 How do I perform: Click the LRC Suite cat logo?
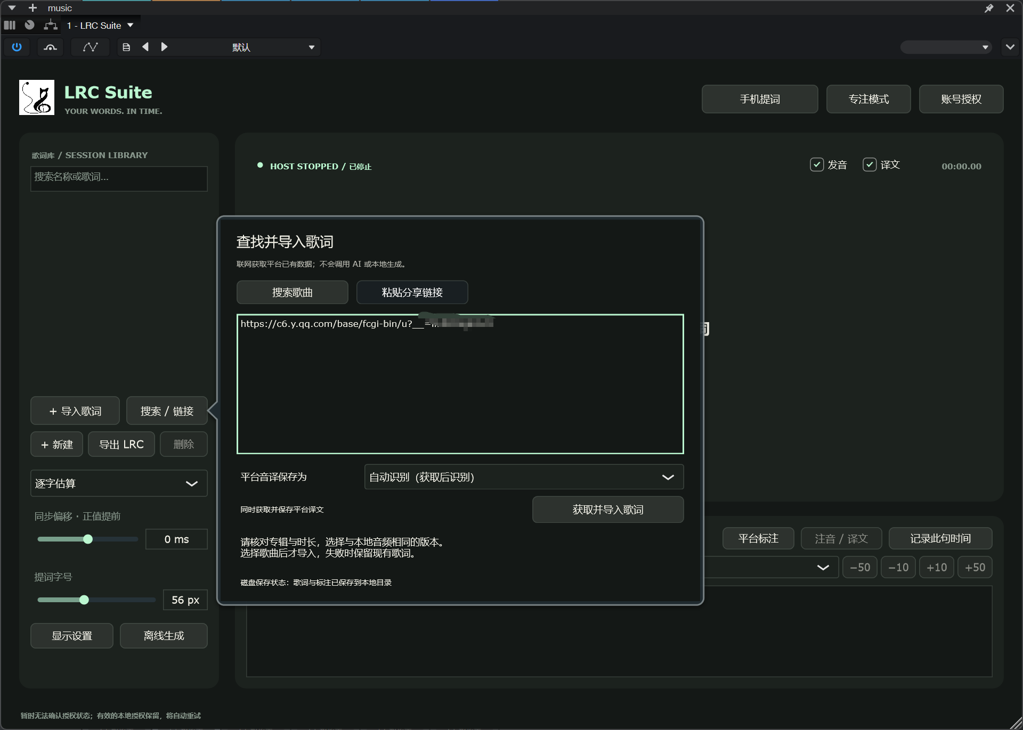coord(37,97)
